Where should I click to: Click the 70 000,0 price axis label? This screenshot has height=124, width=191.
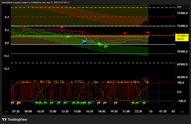[182, 51]
